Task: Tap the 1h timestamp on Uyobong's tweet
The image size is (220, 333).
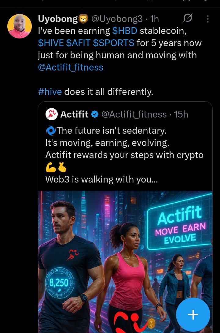Action: [155, 19]
